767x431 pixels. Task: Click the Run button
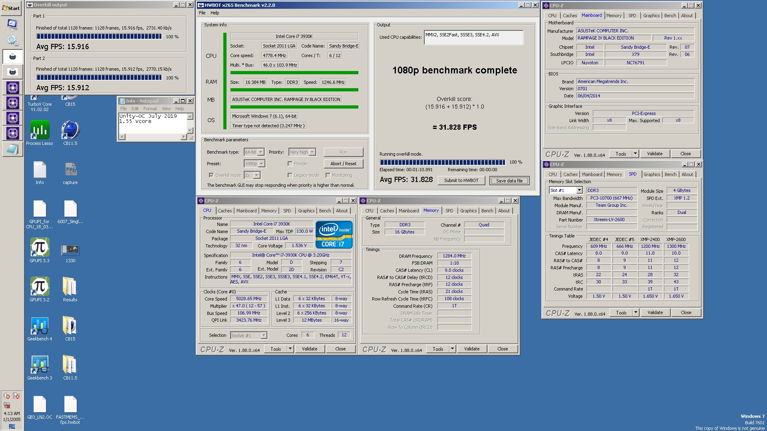click(343, 152)
